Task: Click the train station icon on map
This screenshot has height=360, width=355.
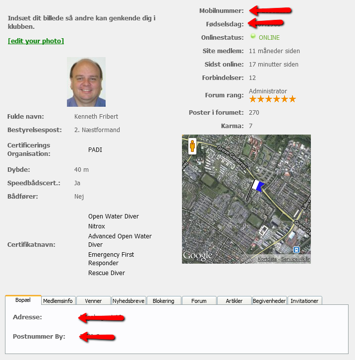Action: [296, 250]
